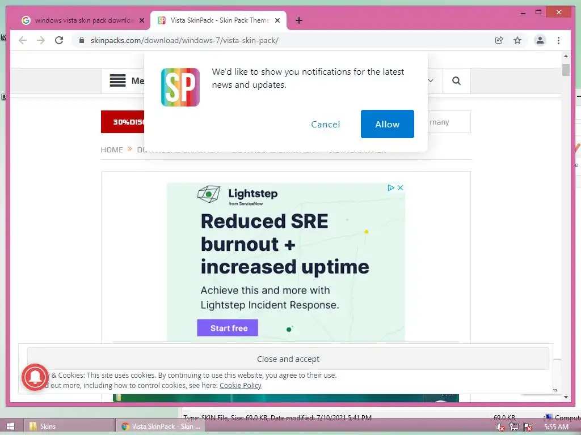Close the Vista SkinPack tab
581x435 pixels.
click(277, 20)
